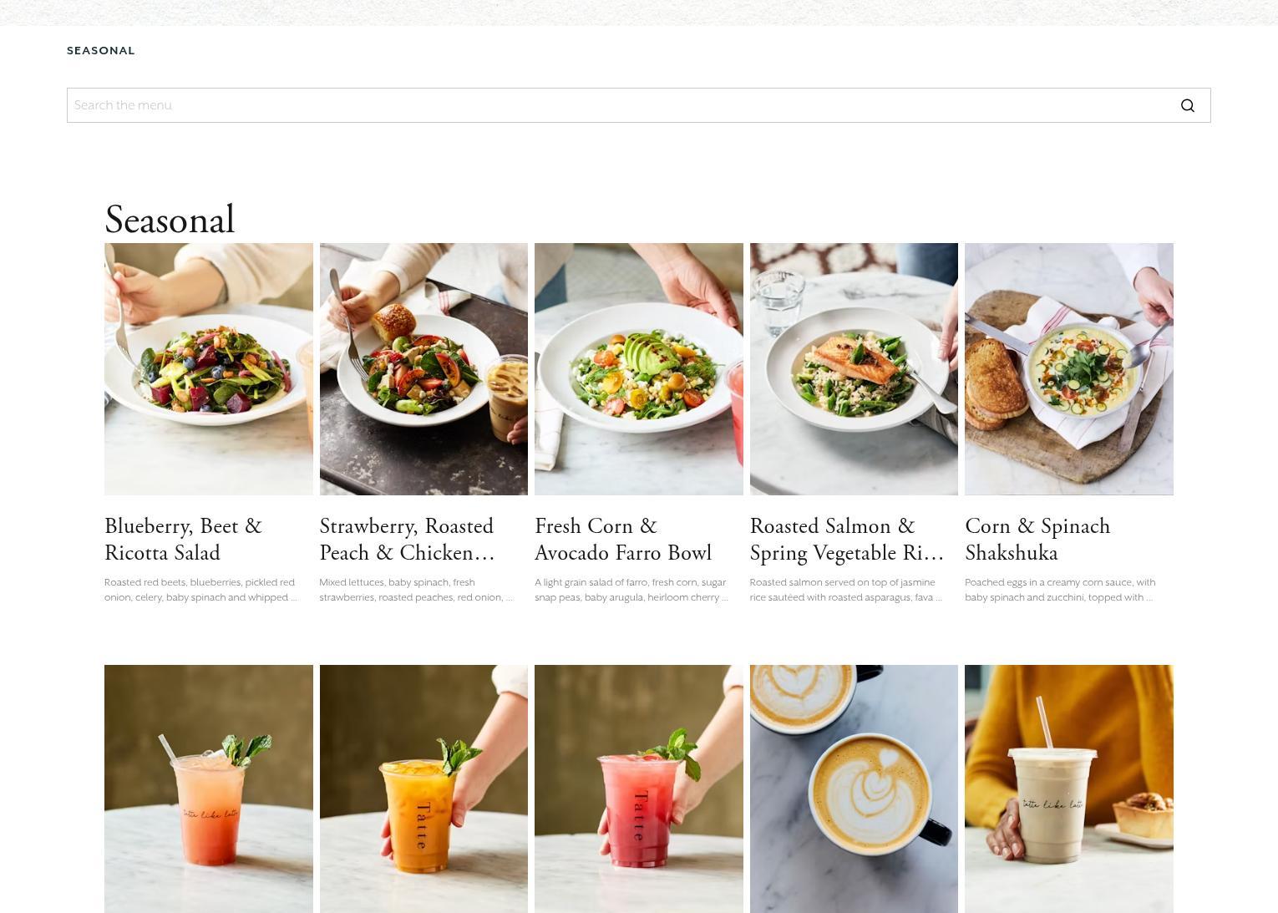Open the pink iced drink with mint photo

tap(209, 789)
